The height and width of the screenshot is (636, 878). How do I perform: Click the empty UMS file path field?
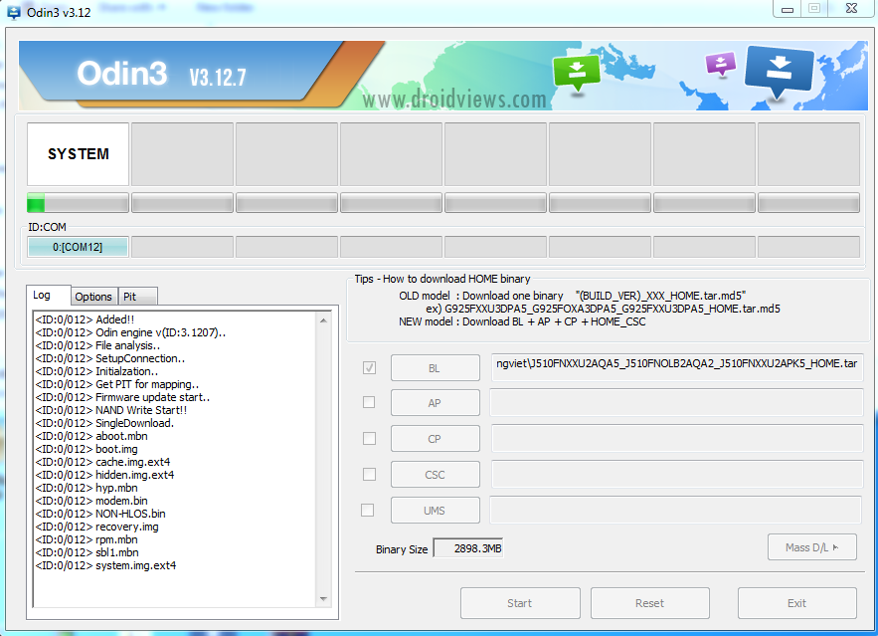tap(676, 510)
